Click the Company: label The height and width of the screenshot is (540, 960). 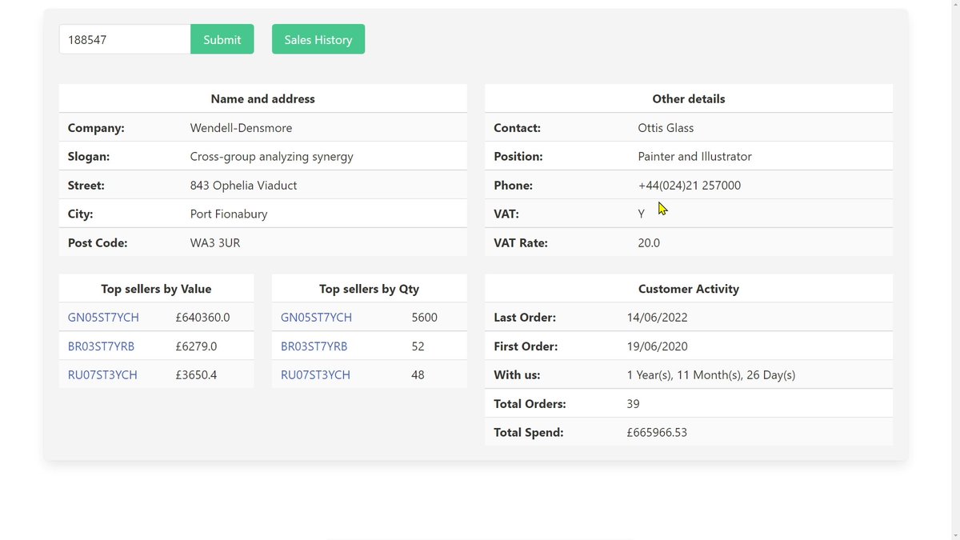(x=96, y=128)
